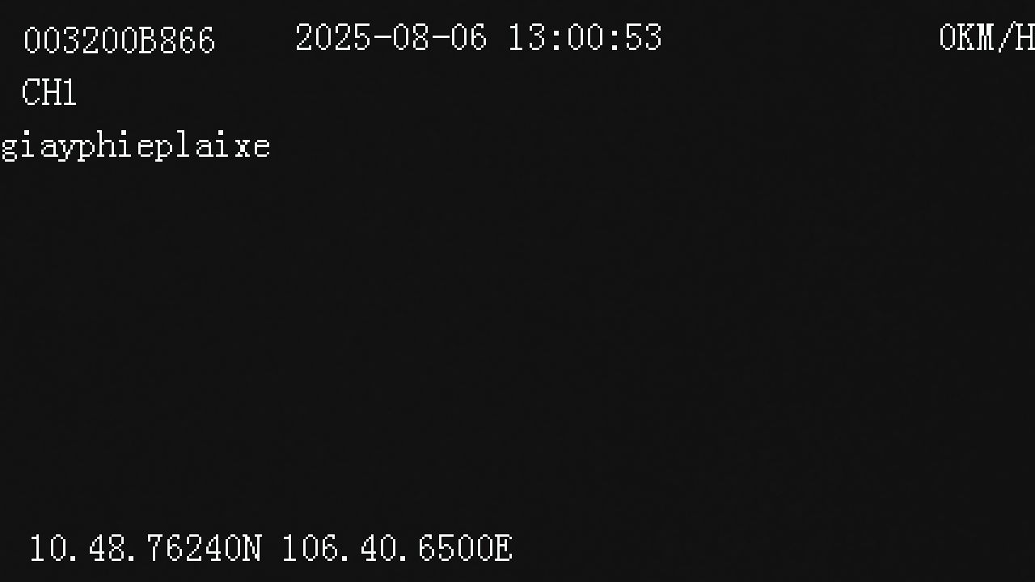Image resolution: width=1035 pixels, height=582 pixels.
Task: Select the 0032 prefix of device ID
Action: click(x=61, y=40)
